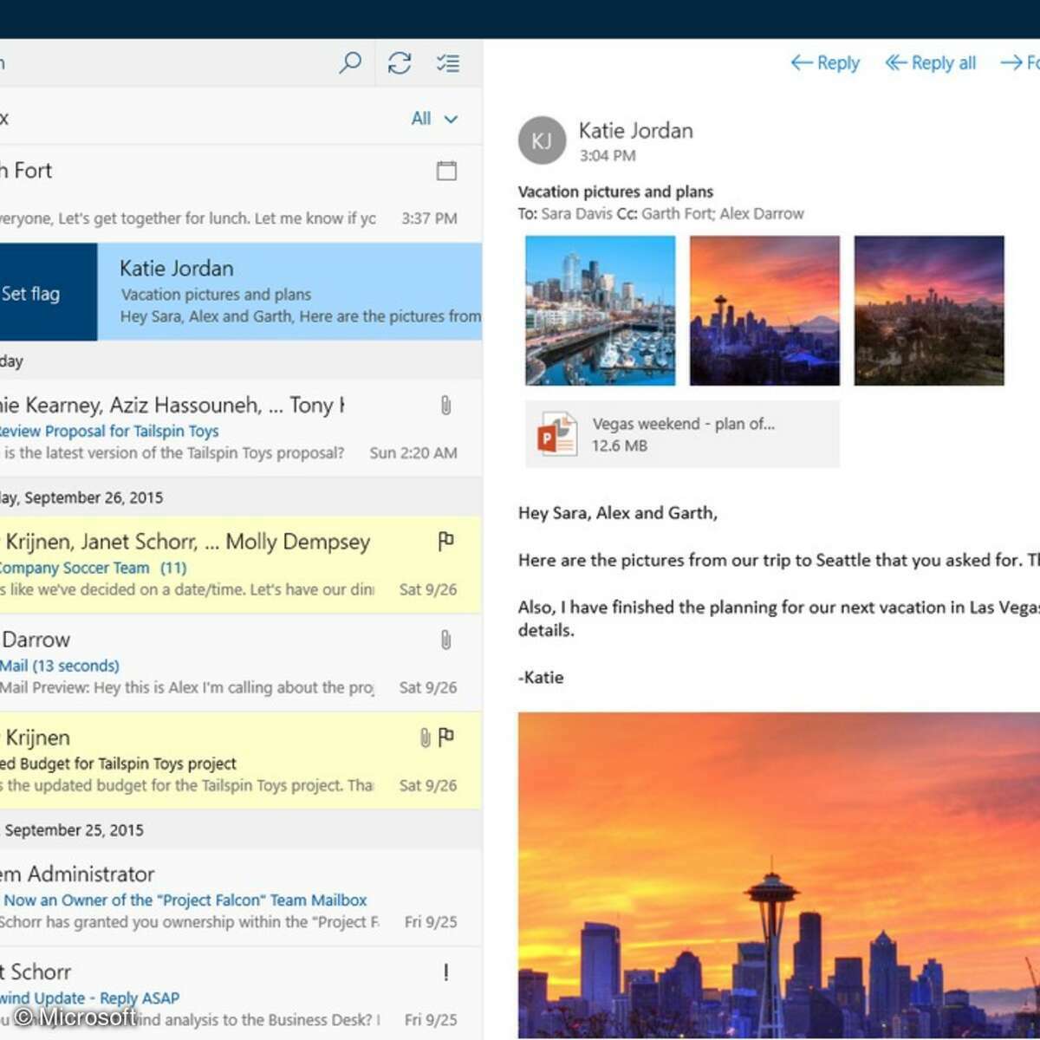Open the All messages filter dropdown
The image size is (1040, 1040).
click(432, 118)
